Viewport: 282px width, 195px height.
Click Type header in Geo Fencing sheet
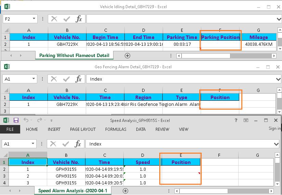(x=182, y=97)
